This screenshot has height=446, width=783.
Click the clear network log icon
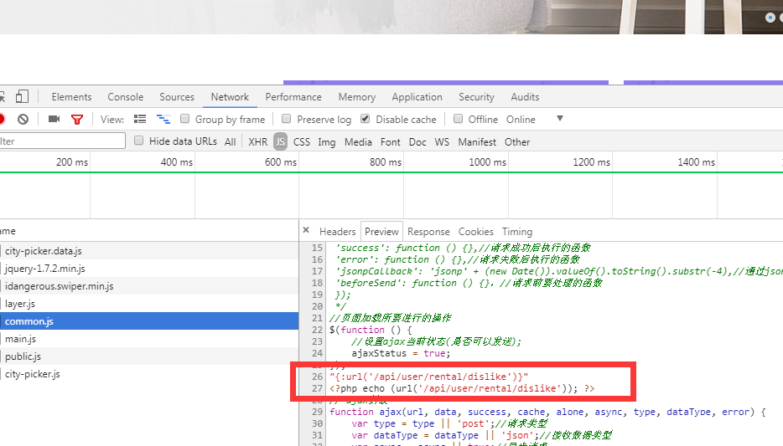23,120
